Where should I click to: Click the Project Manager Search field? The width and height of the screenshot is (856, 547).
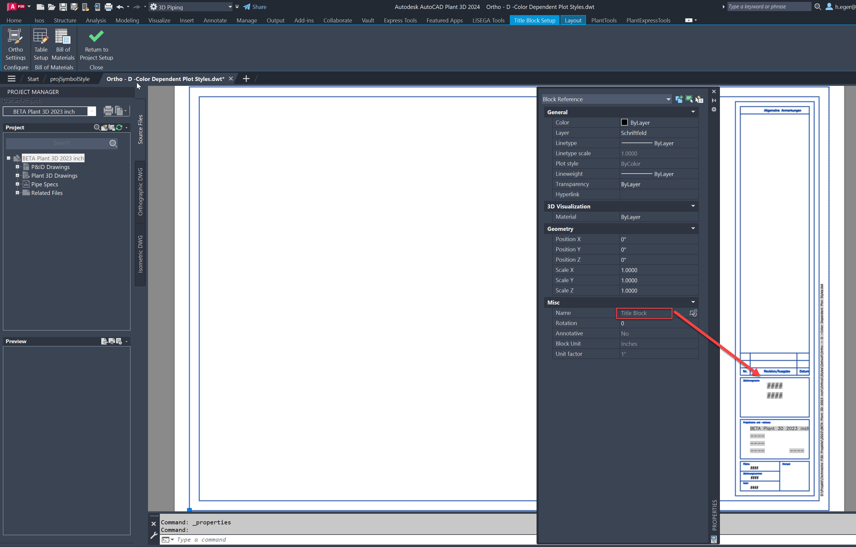pos(62,143)
